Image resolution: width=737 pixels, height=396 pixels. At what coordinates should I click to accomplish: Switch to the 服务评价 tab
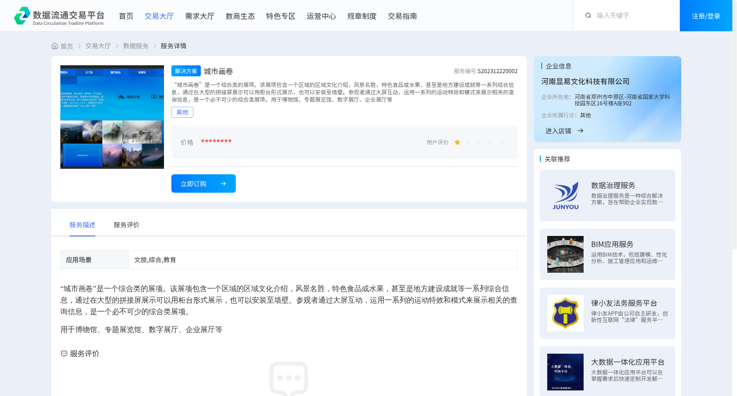(127, 225)
